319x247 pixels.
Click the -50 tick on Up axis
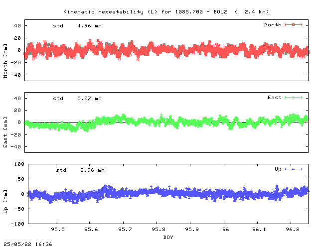(19, 209)
